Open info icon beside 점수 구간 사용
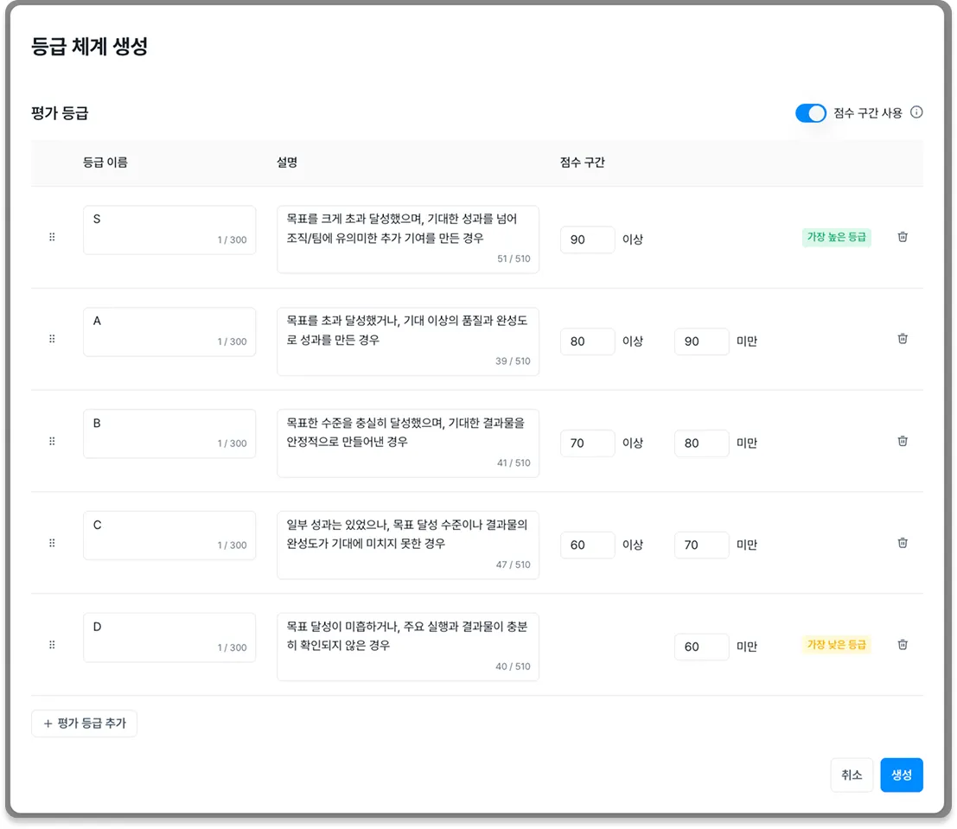Image resolution: width=957 pixels, height=829 pixels. [x=916, y=112]
